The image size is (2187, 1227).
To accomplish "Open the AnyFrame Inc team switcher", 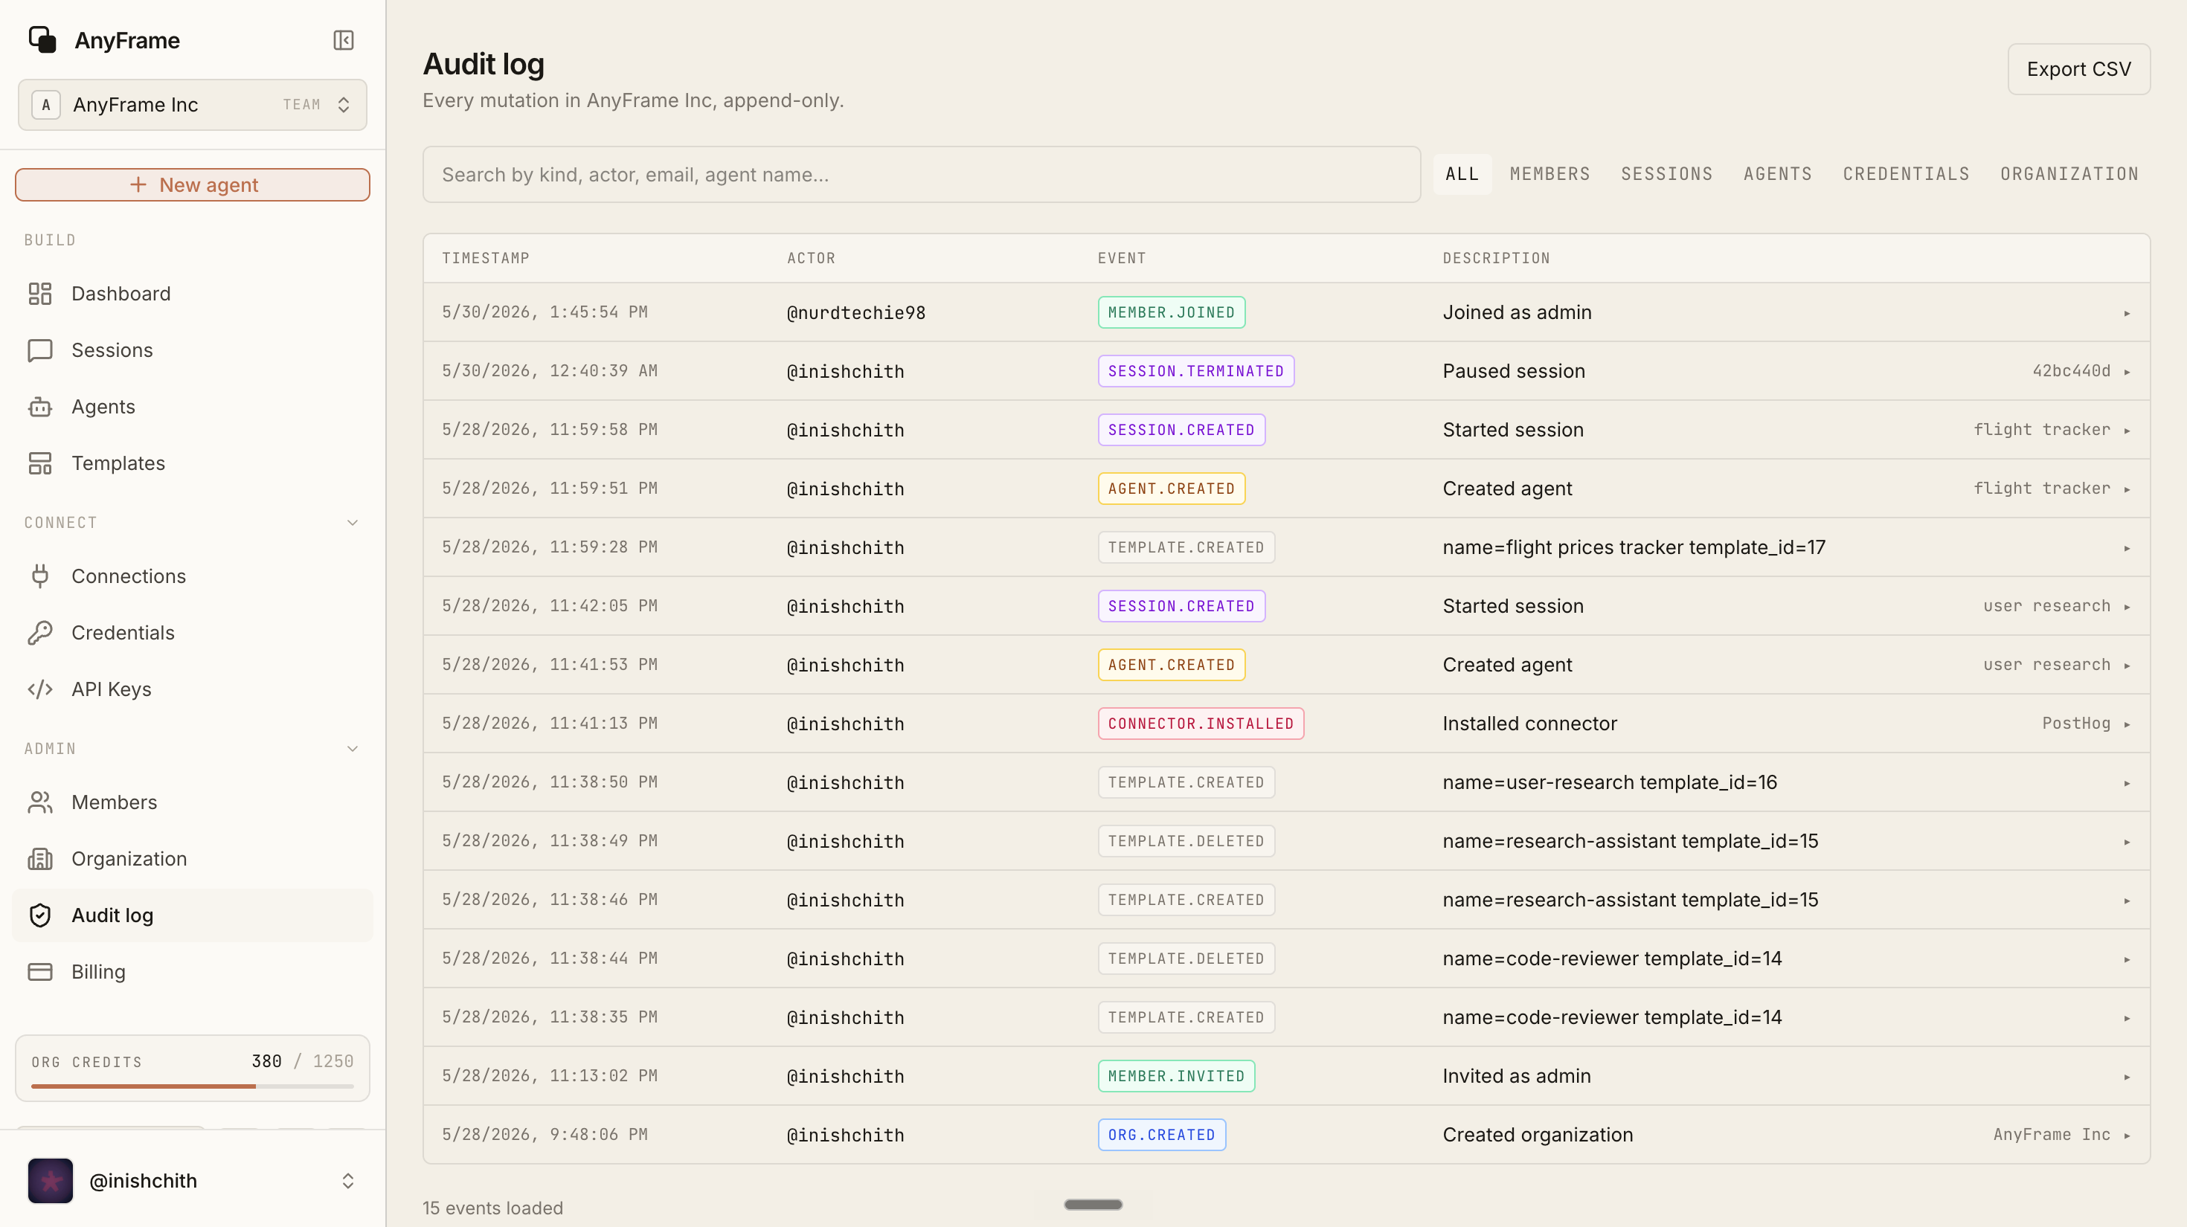I will (x=193, y=104).
